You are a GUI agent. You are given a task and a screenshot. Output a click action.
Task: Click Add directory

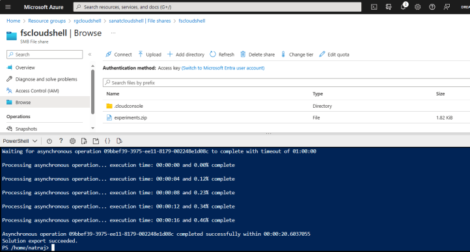(x=186, y=55)
